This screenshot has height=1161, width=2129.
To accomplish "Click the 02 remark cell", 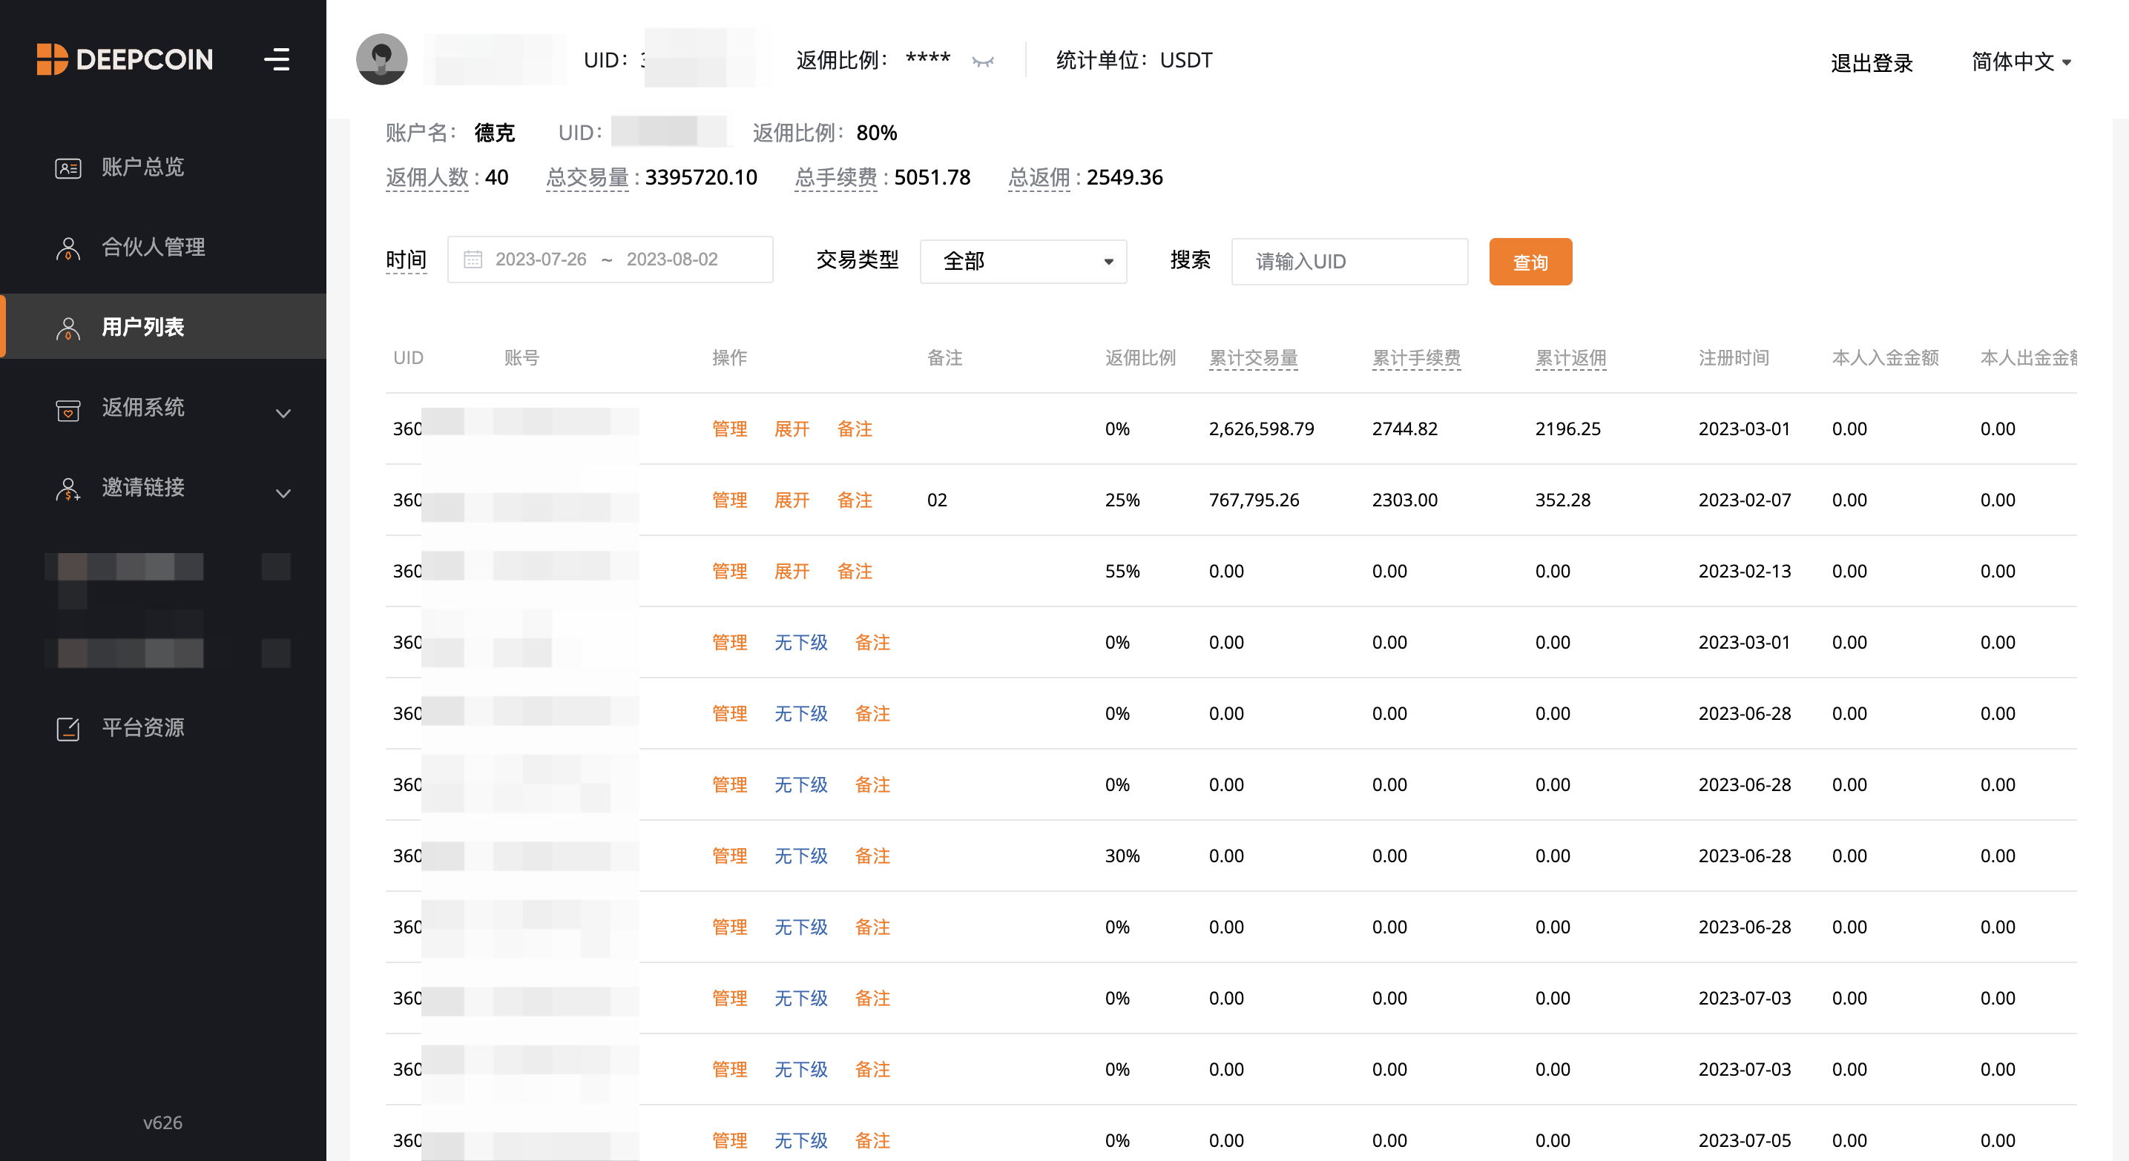I will [936, 500].
